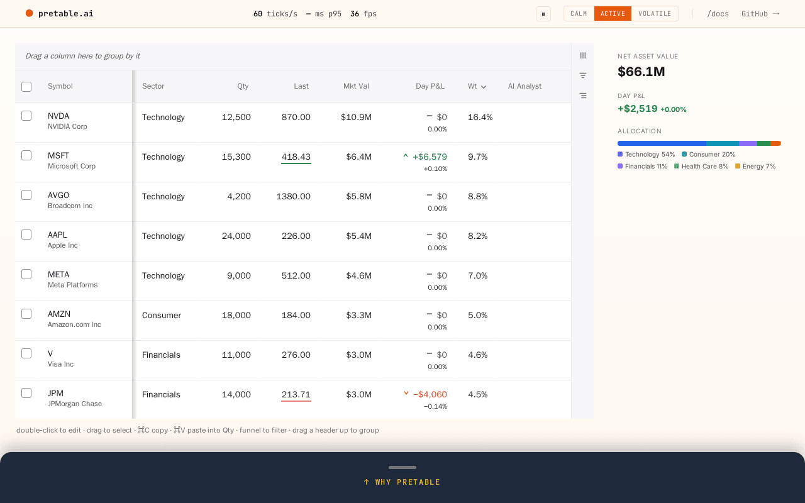Check the MSFT row checkbox

(26, 155)
